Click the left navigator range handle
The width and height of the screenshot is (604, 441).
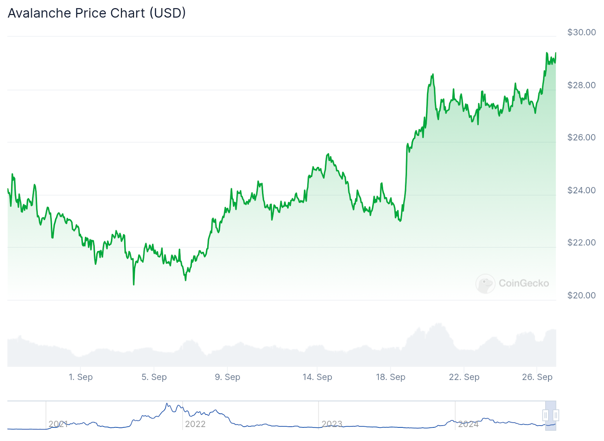(545, 415)
